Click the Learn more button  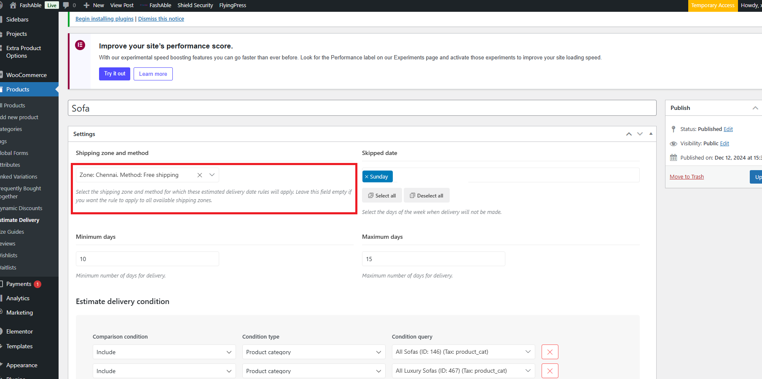click(x=153, y=74)
